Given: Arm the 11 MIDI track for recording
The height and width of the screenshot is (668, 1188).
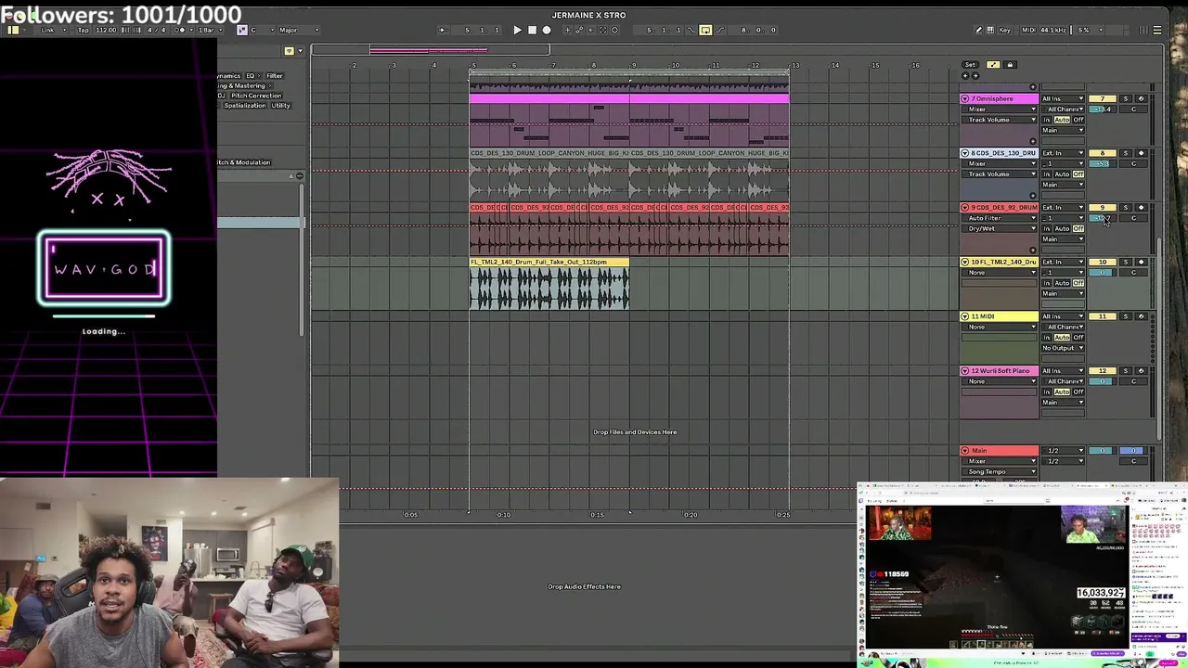Looking at the screenshot, I should click(x=1142, y=316).
